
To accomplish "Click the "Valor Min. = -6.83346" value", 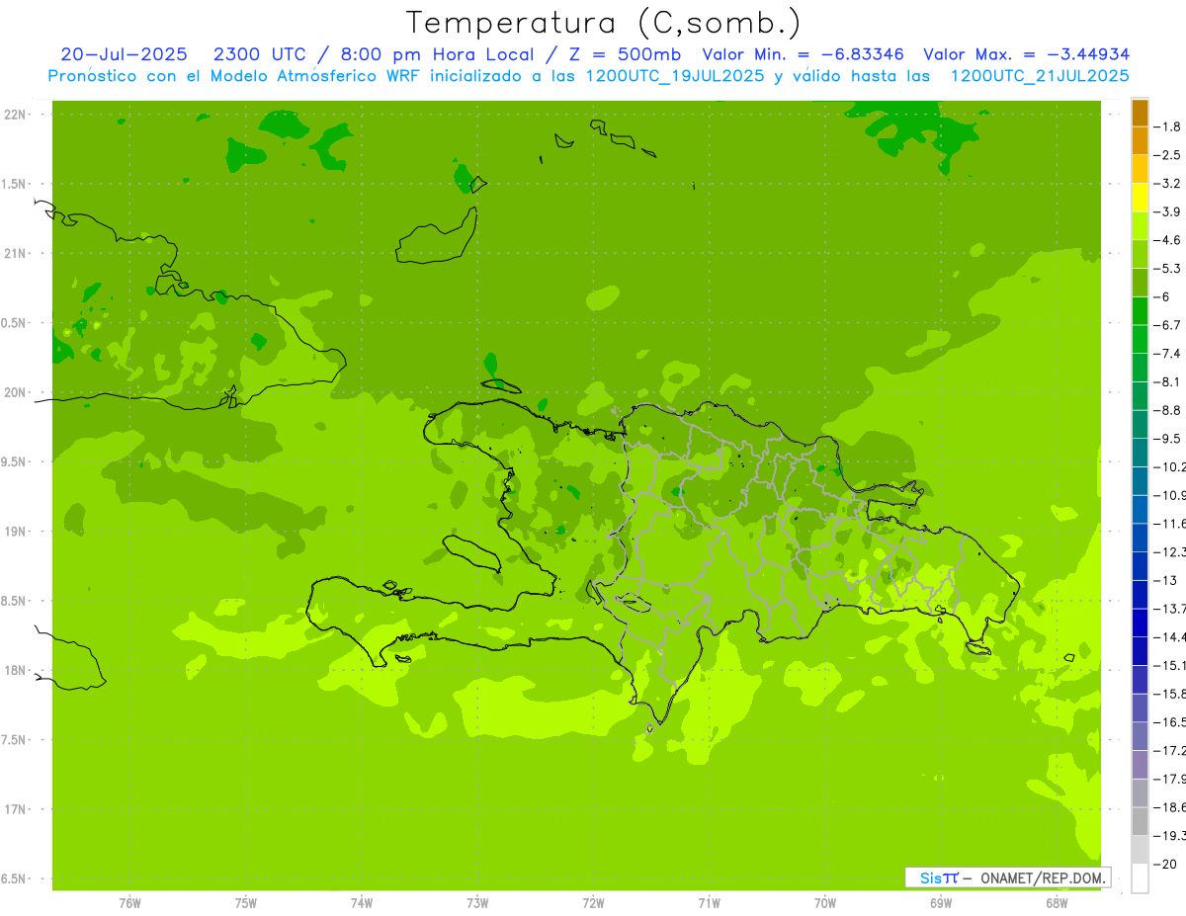I will 803,54.
